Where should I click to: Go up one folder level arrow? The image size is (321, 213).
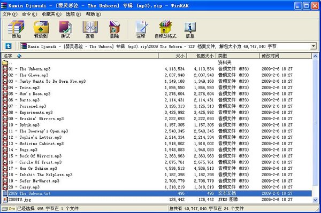click(x=8, y=46)
